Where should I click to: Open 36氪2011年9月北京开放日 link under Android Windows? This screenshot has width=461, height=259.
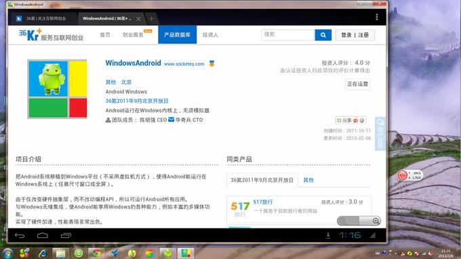137,101
